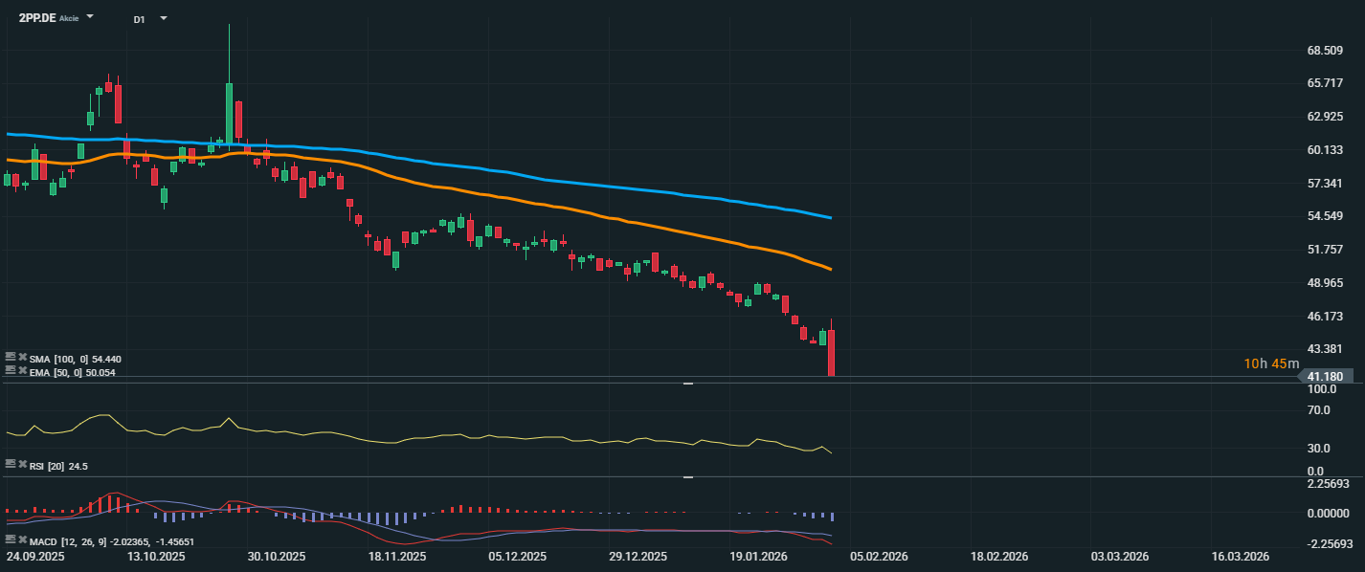Open EMA indicator settings icon

pos(11,371)
